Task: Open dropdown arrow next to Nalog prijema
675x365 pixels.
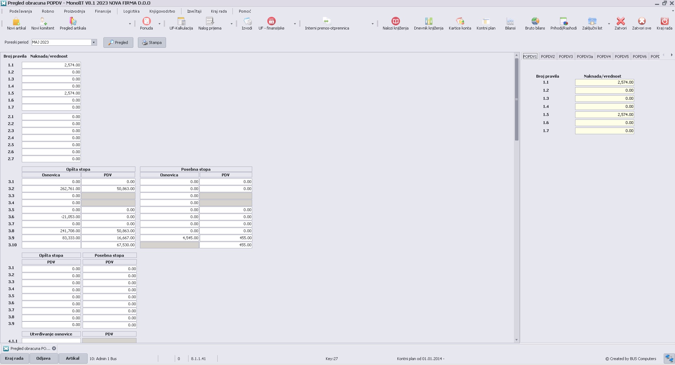Action: [231, 24]
